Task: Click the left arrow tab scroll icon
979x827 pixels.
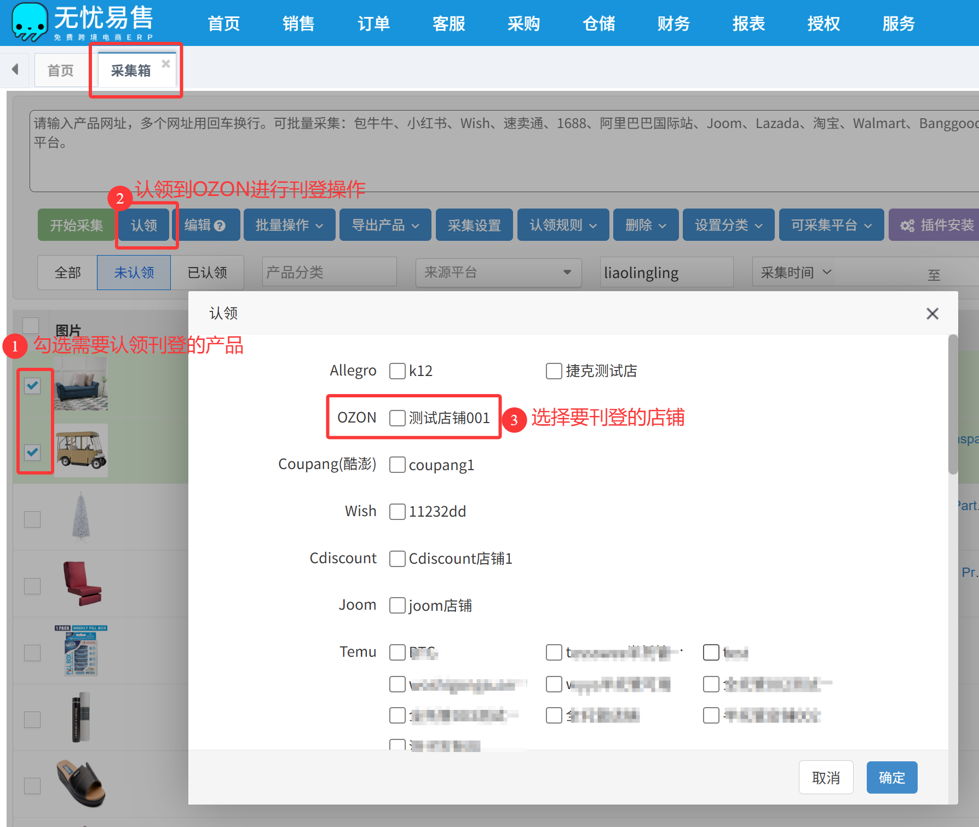Action: (x=15, y=69)
